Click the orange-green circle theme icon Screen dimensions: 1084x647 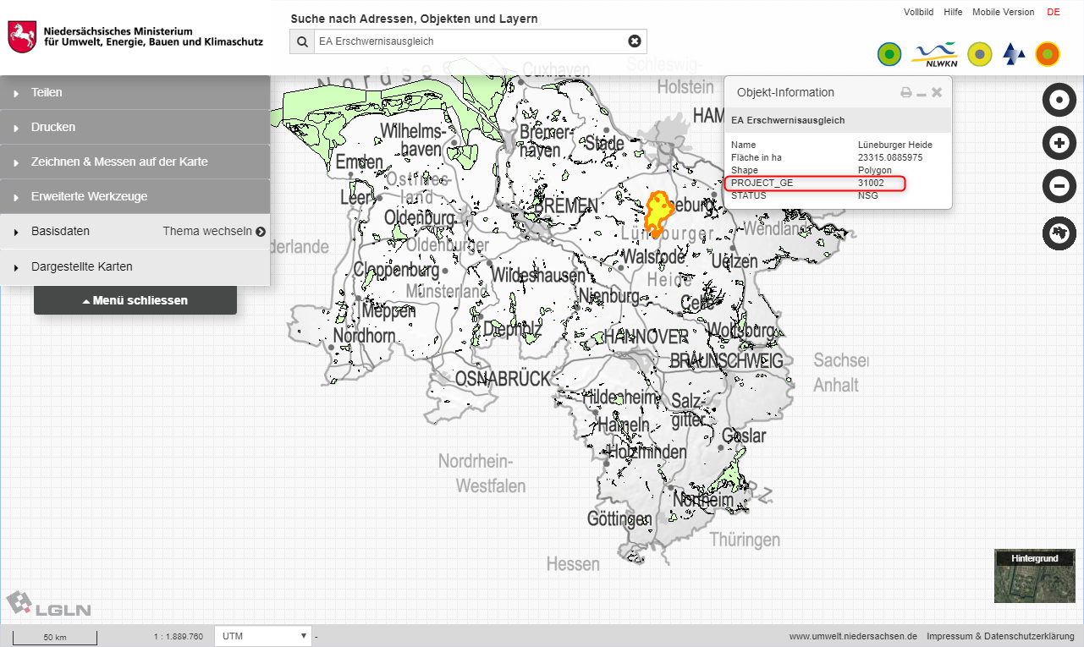(x=1048, y=54)
